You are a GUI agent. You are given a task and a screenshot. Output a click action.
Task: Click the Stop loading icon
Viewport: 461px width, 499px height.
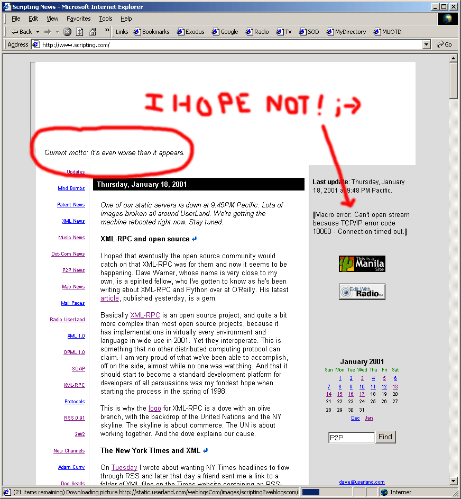(67, 32)
